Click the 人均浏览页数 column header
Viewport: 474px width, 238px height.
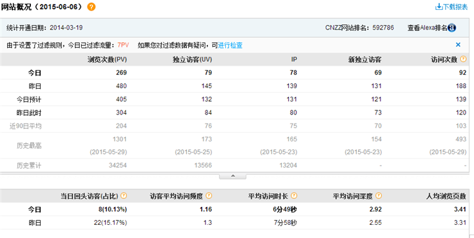pyautogui.click(x=446, y=196)
